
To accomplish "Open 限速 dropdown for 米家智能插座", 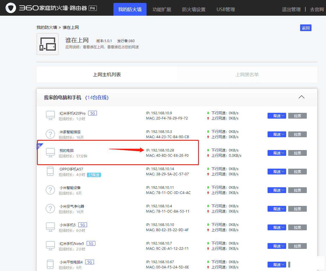I will (x=277, y=134).
